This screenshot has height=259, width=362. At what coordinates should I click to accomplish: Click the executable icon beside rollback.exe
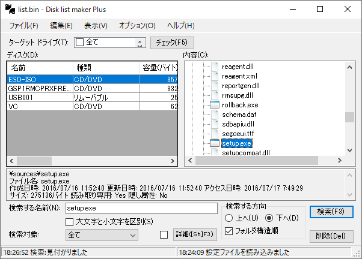(215, 105)
